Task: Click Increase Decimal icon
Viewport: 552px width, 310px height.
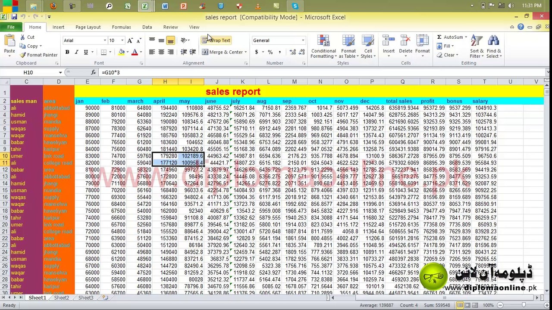Action: click(293, 52)
